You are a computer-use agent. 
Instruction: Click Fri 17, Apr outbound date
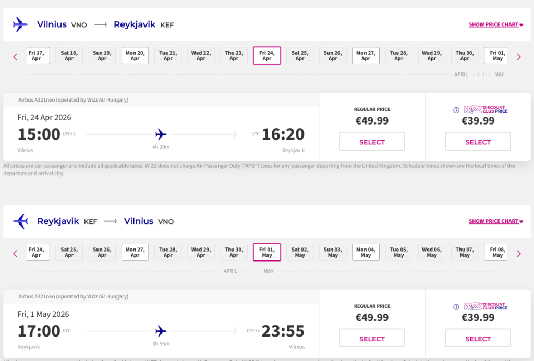click(x=36, y=56)
